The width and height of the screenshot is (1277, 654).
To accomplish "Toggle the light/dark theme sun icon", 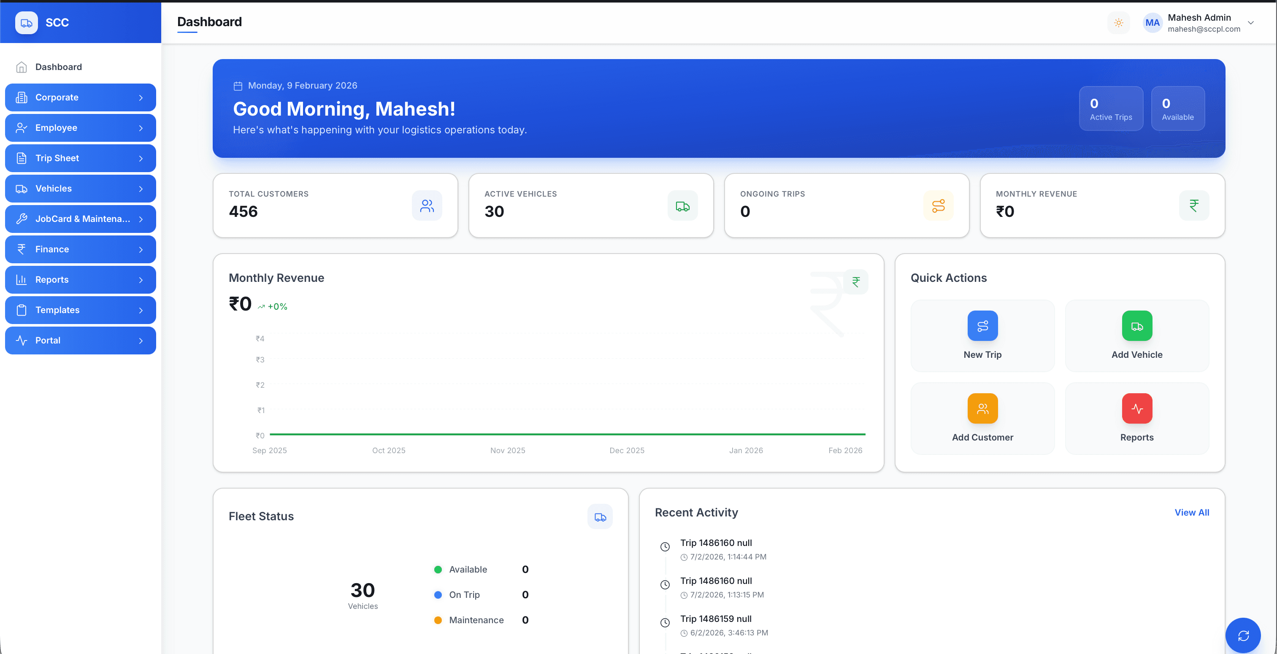I will 1118,23.
